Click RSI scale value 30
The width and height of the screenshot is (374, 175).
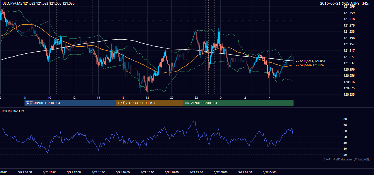coord(345,149)
